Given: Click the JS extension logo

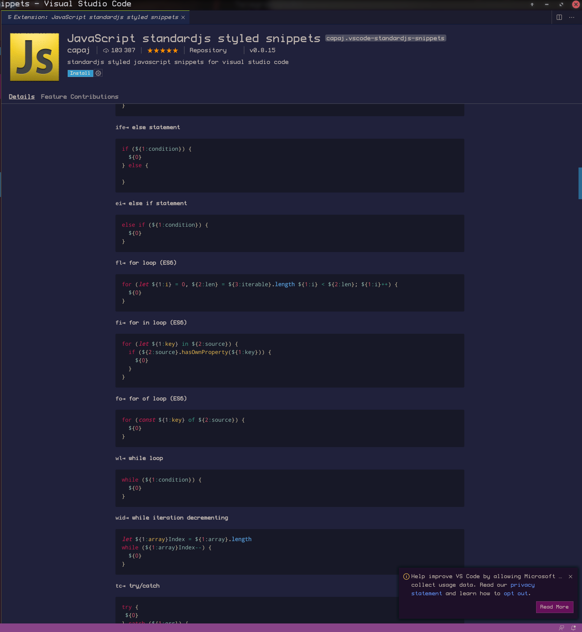Looking at the screenshot, I should coord(34,57).
